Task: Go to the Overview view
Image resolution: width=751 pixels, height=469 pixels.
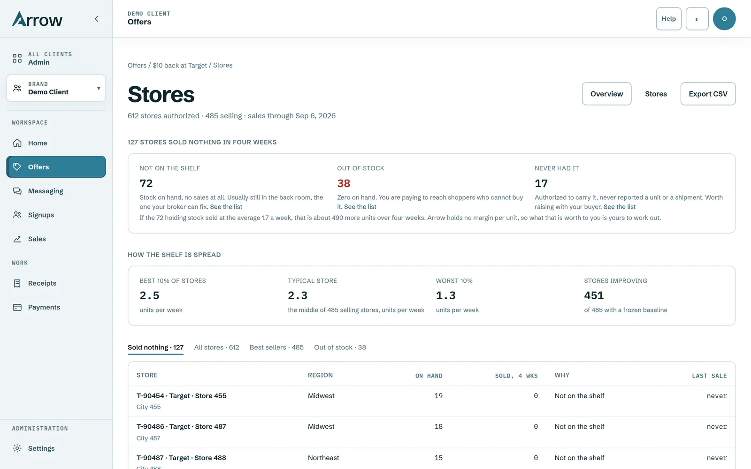Action: tap(607, 94)
